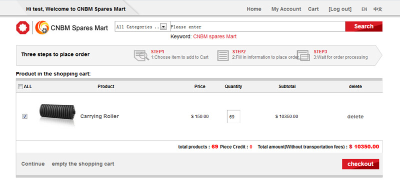The width and height of the screenshot is (400, 191).
Task: Click the subtotal $ 10350.00 in row
Action: point(286,117)
